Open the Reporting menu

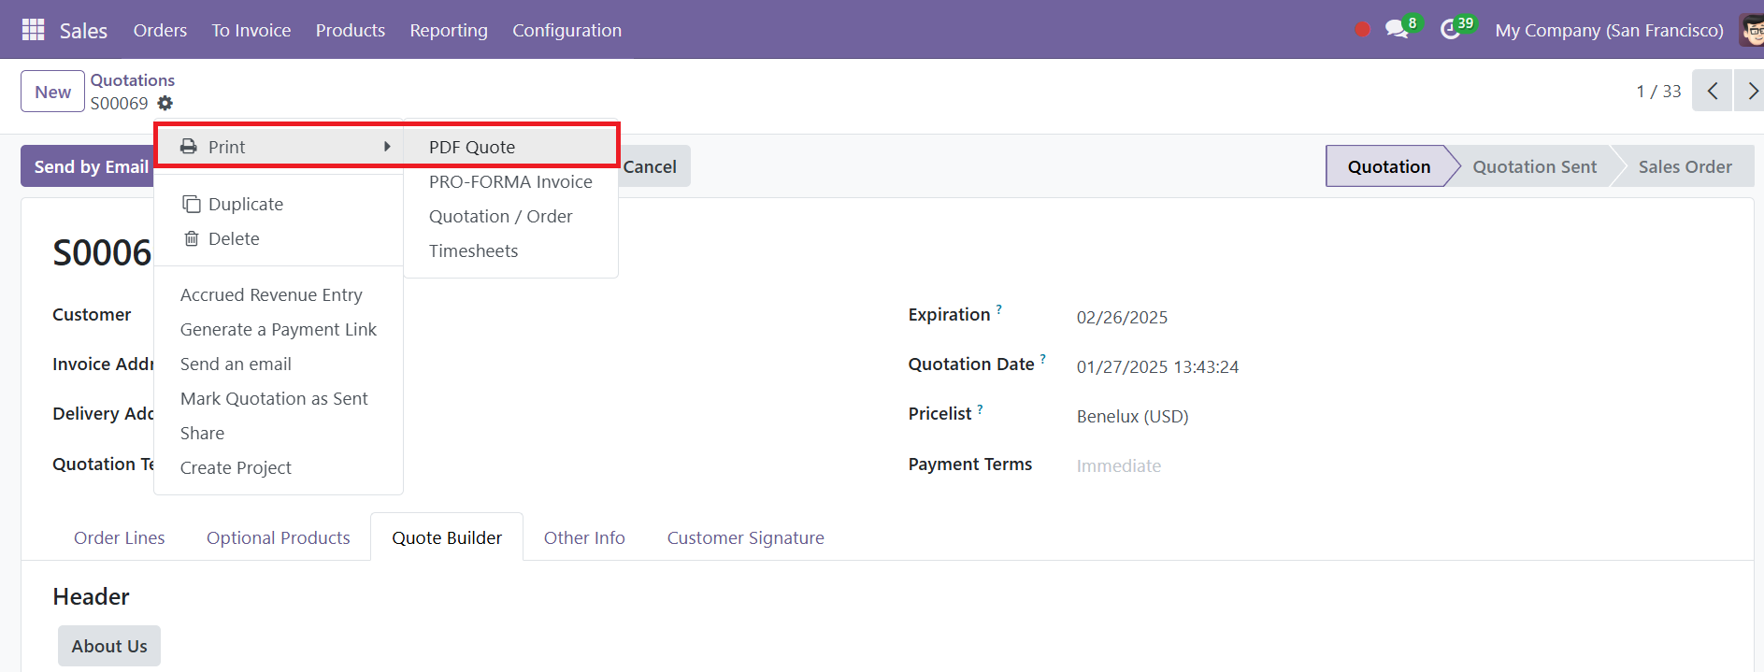(449, 30)
